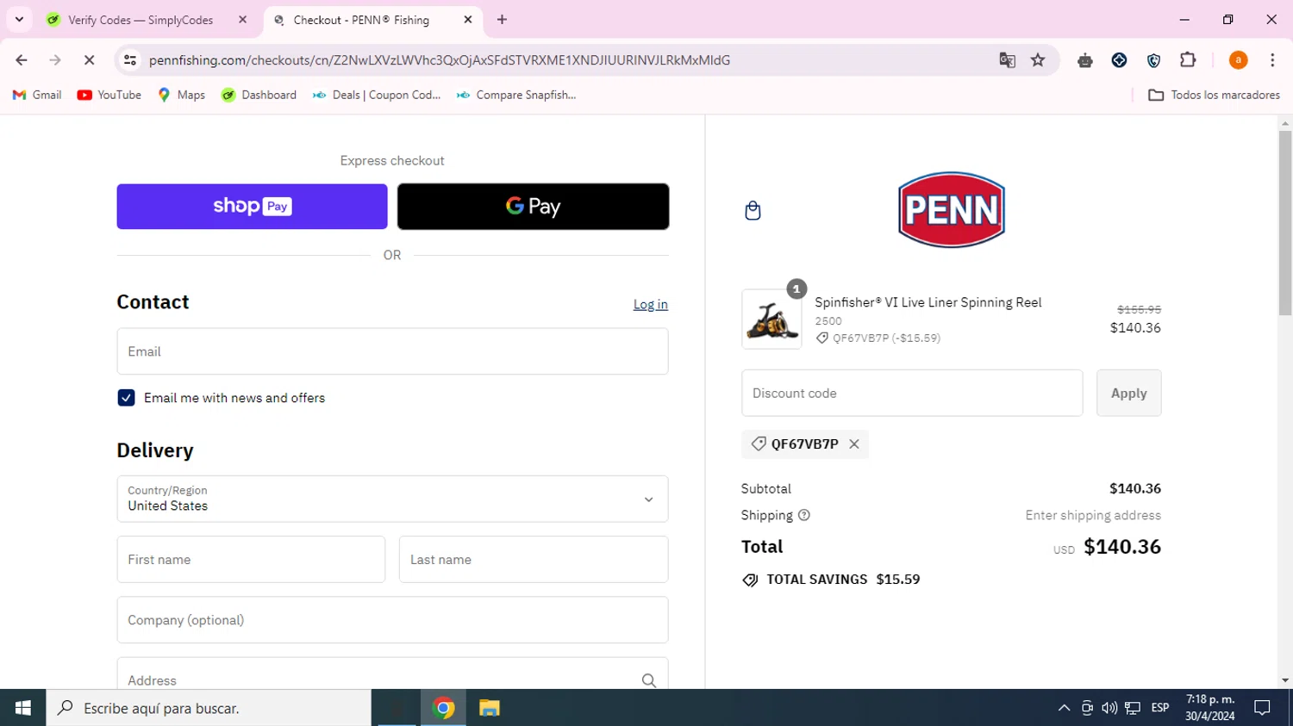Click the robot-head extension icon
The image size is (1293, 726).
[x=1085, y=60]
